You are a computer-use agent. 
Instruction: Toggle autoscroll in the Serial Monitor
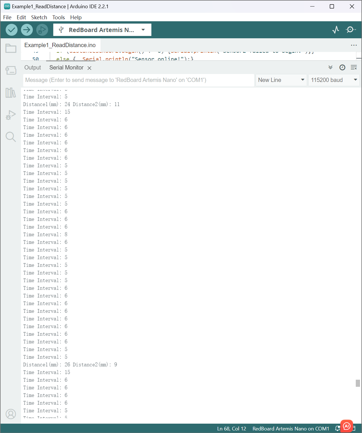330,67
